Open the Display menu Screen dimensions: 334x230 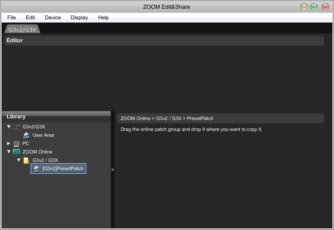[79, 18]
